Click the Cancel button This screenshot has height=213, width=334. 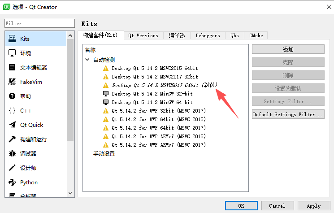pyautogui.click(x=278, y=206)
